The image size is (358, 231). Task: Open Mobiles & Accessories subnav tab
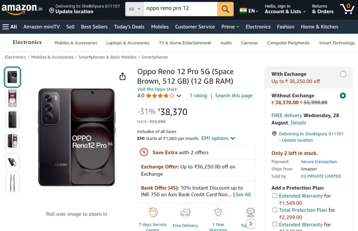76,43
